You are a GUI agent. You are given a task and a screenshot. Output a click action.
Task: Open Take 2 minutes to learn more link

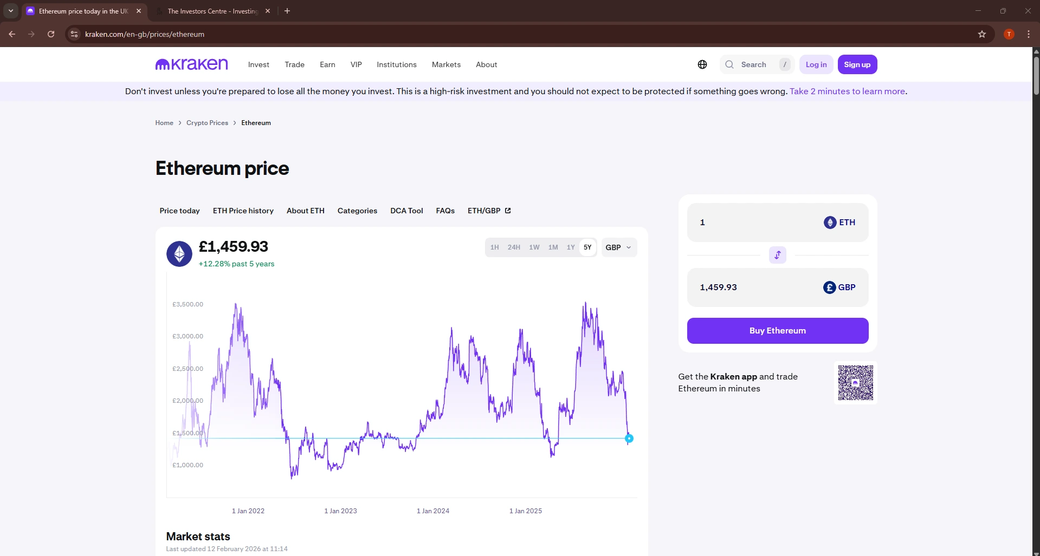pyautogui.click(x=847, y=91)
